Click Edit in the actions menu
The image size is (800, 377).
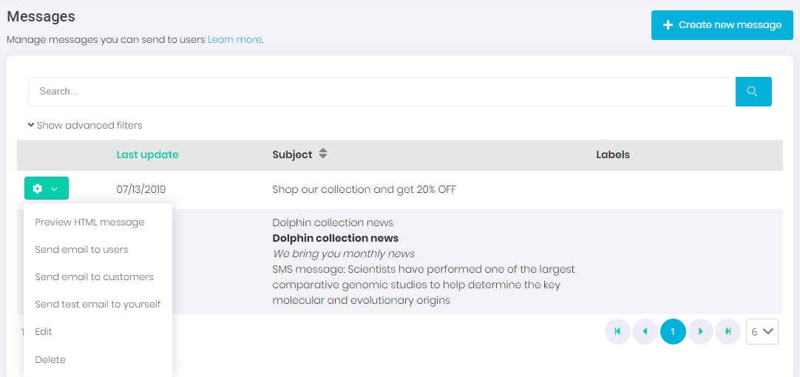[x=44, y=332]
